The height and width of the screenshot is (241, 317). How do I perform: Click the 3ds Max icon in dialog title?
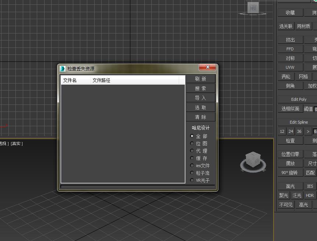tap(63, 69)
